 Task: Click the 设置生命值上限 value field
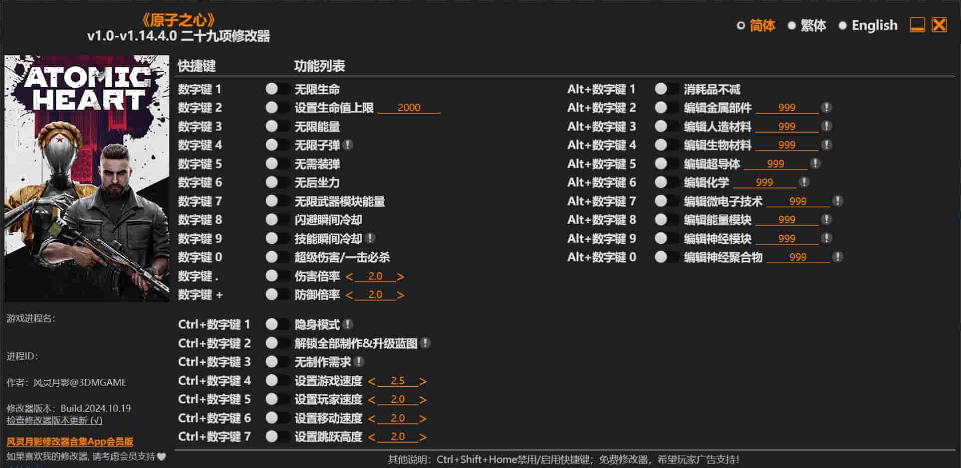click(x=409, y=108)
